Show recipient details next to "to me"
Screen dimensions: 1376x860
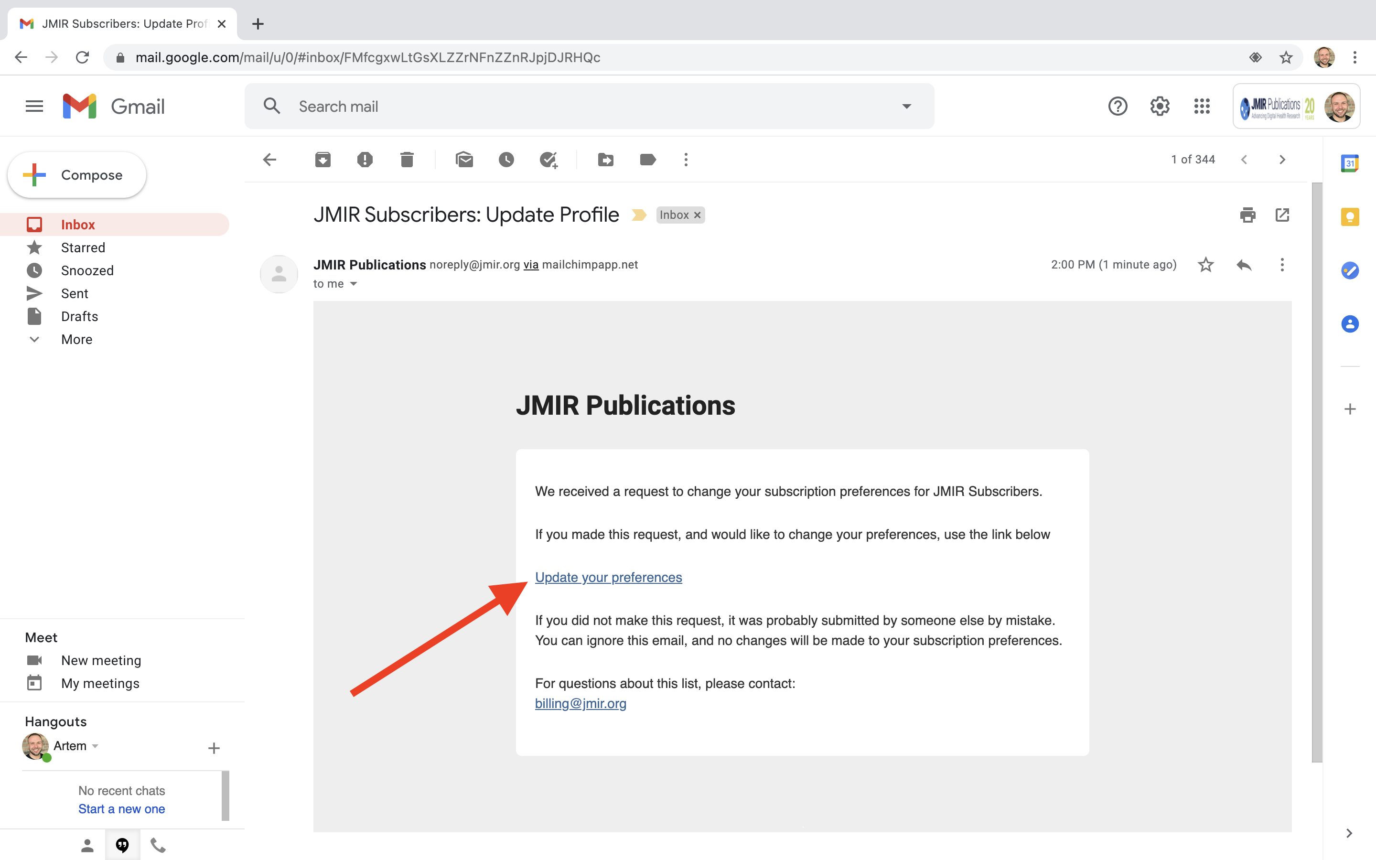[353, 284]
